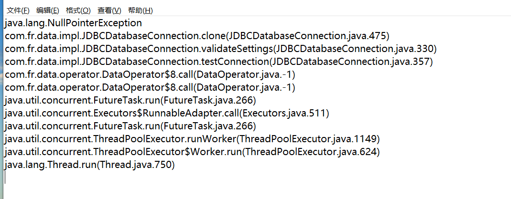Click the empty line below the Thread.run line
The image size is (511, 199).
pos(96,178)
